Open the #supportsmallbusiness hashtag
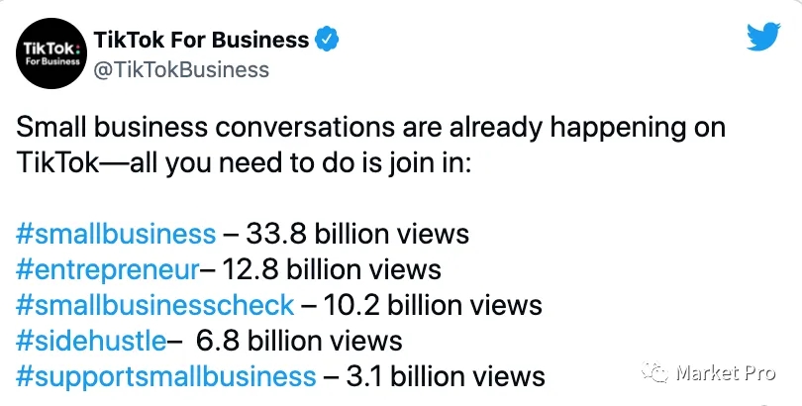 [x=166, y=376]
